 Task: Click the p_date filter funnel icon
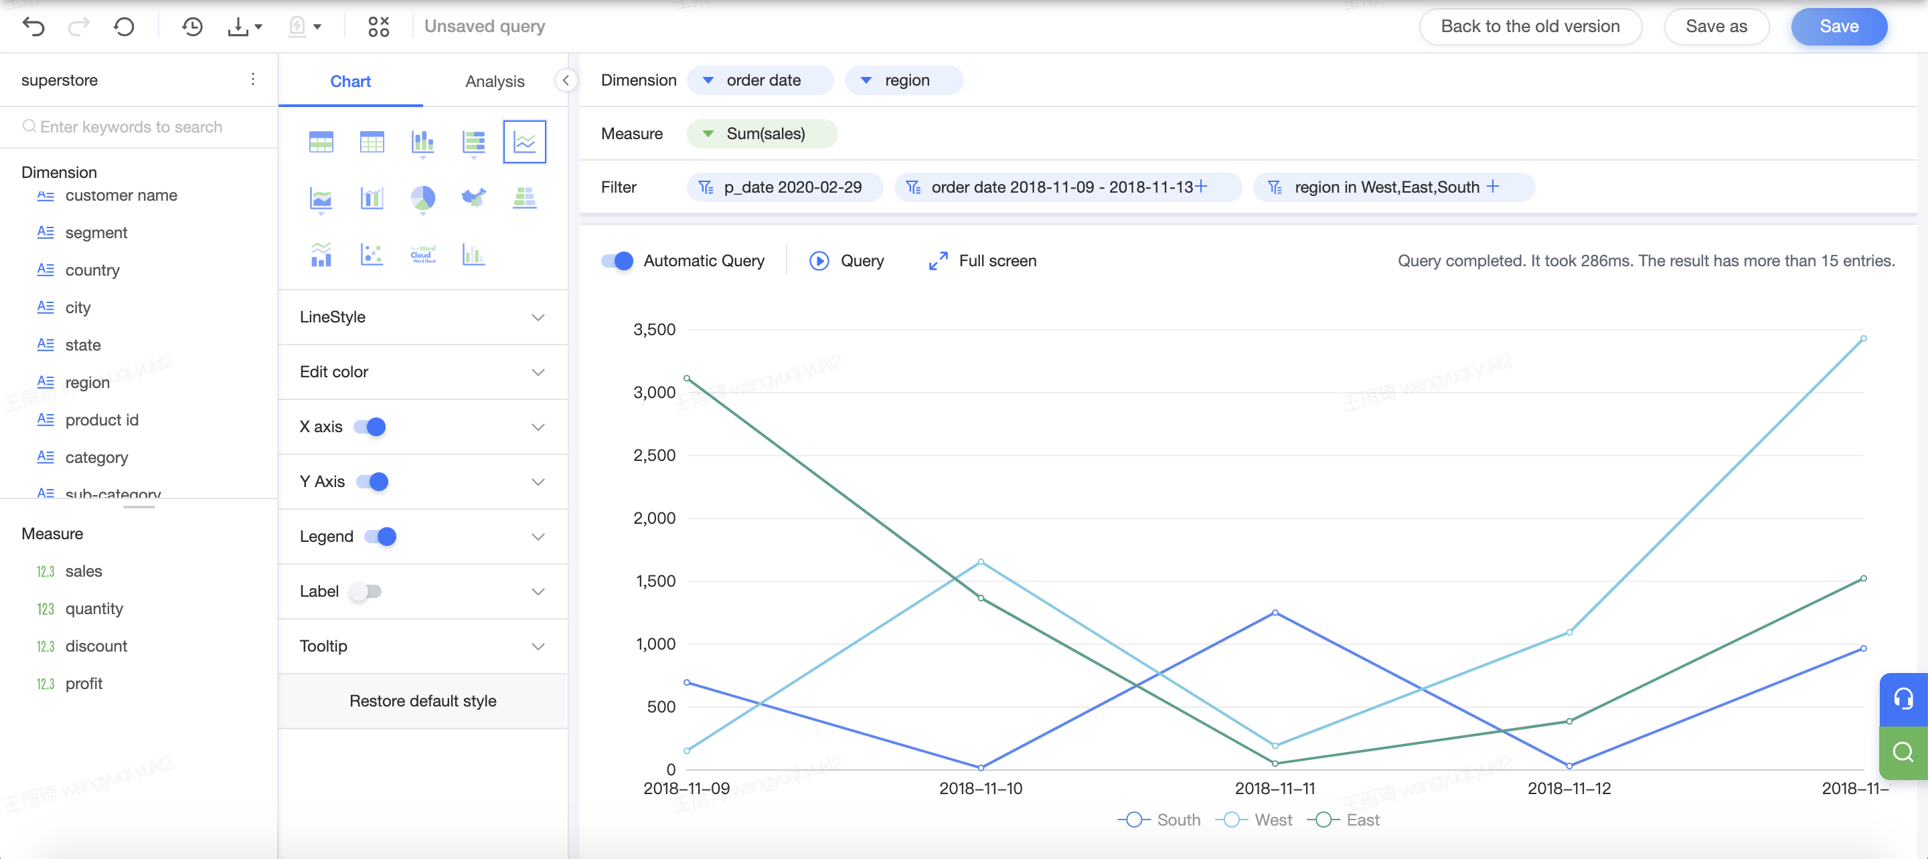point(706,187)
